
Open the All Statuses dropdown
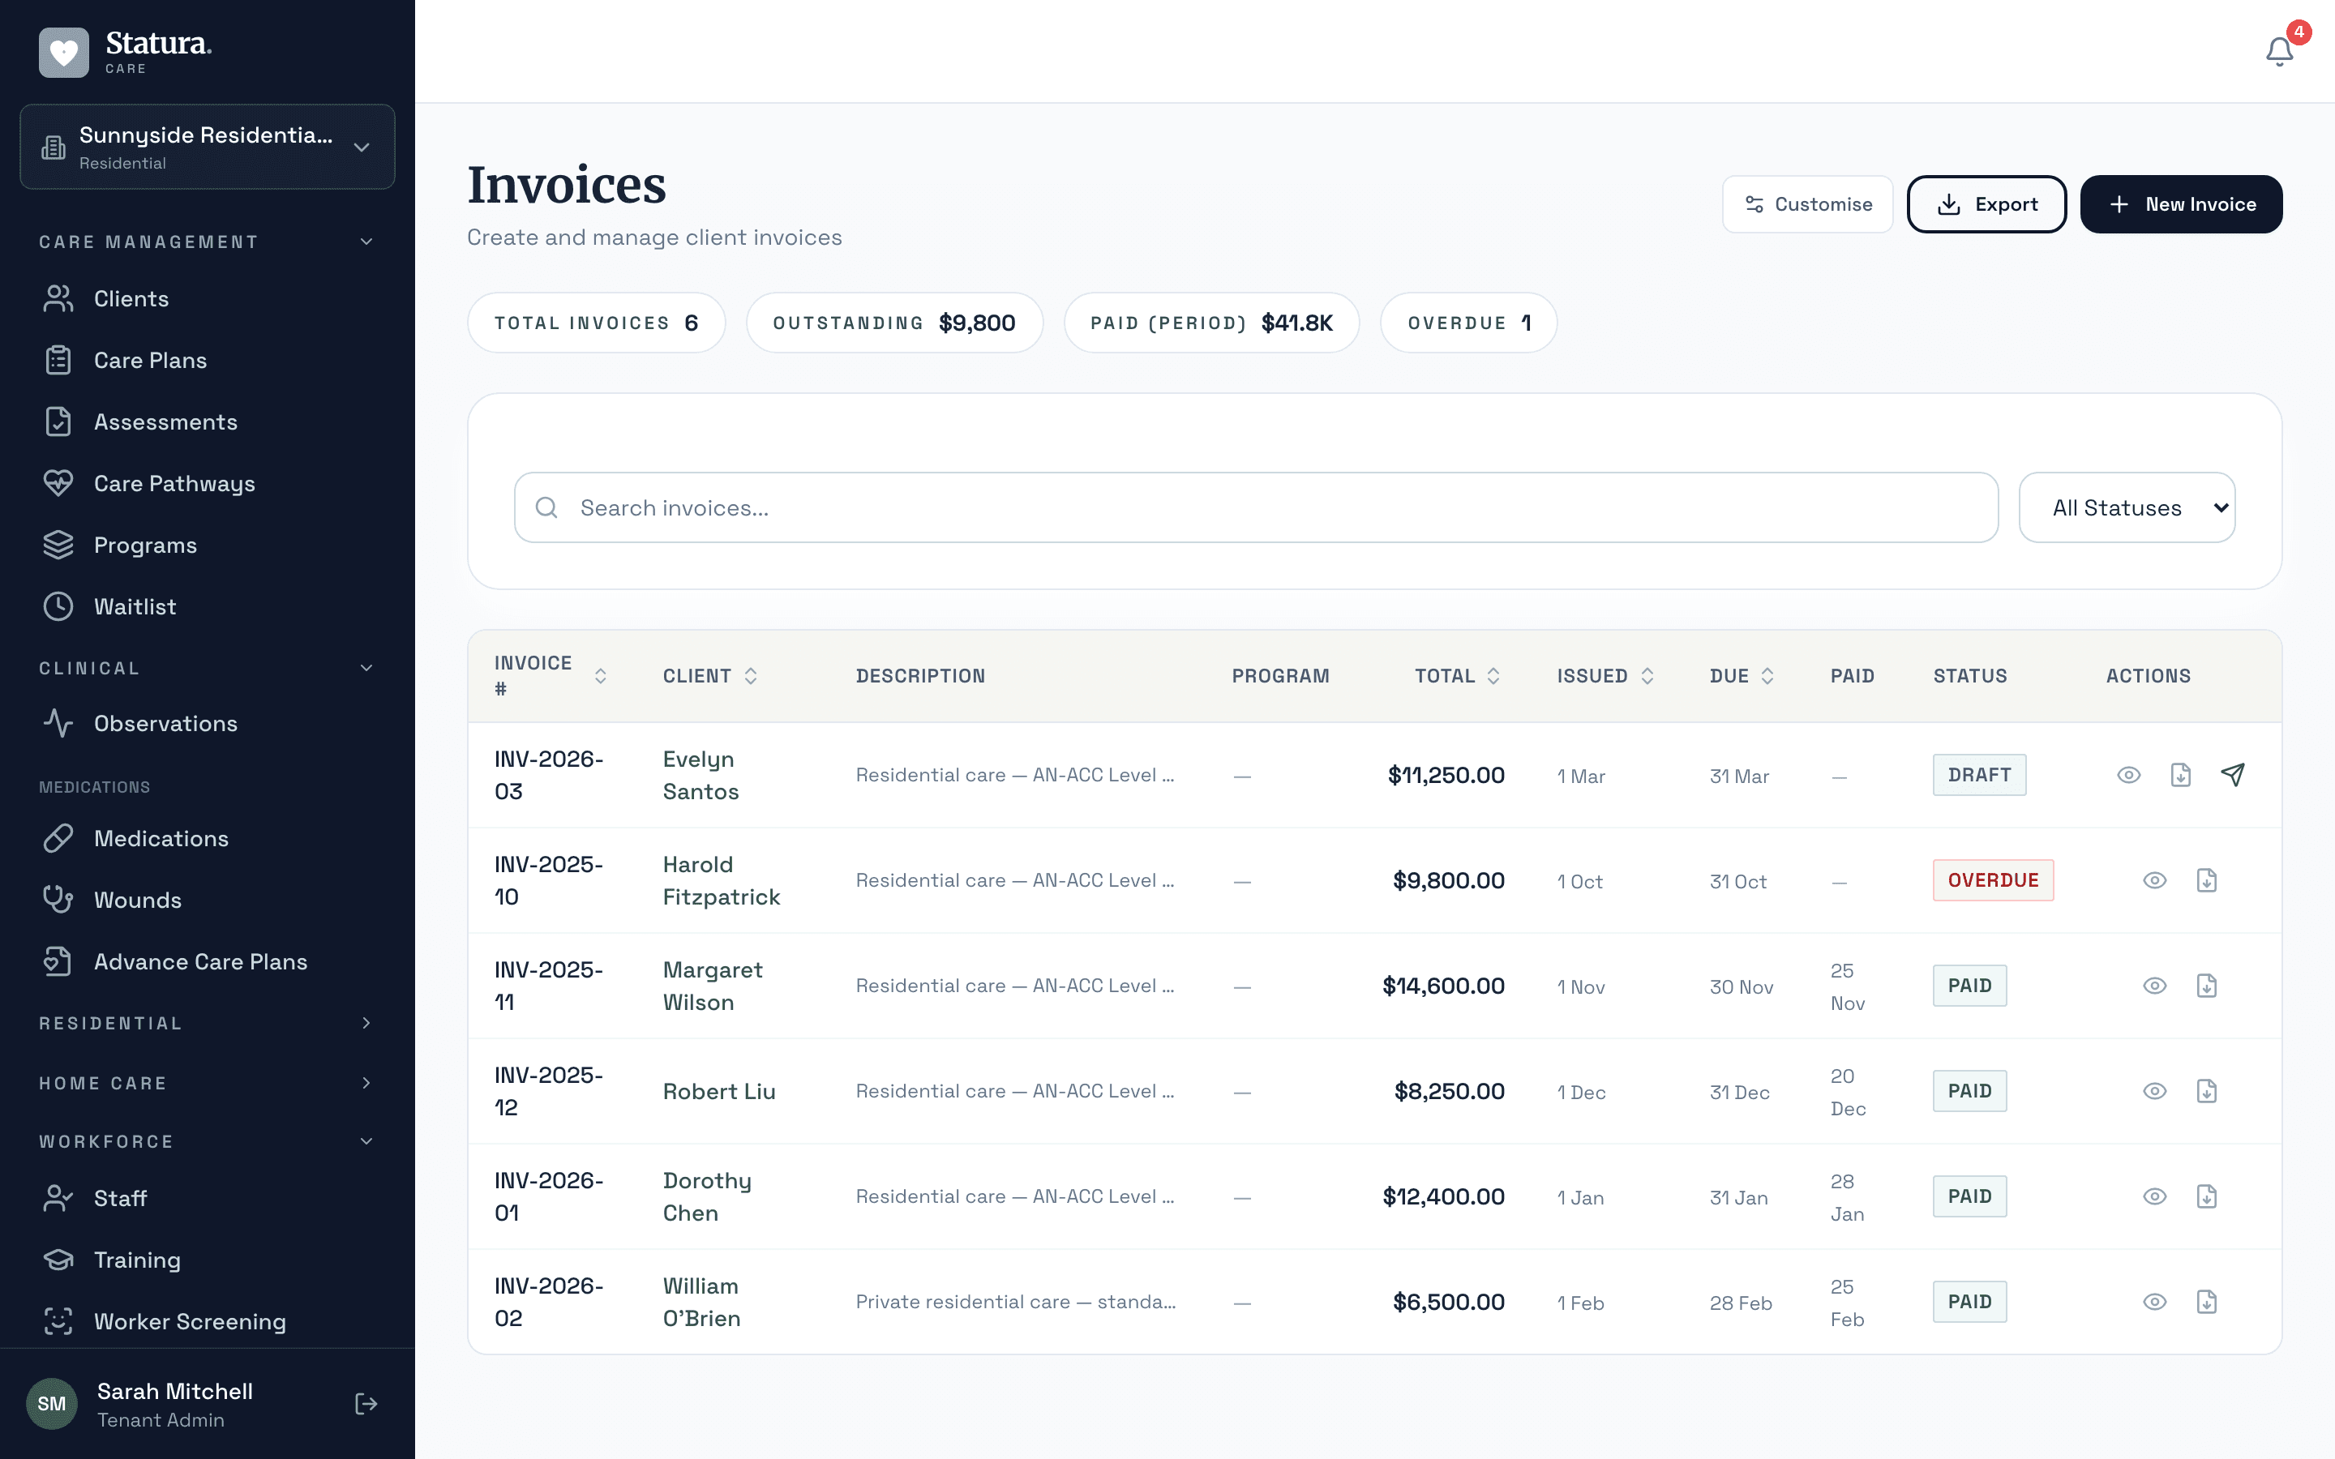pos(2128,507)
